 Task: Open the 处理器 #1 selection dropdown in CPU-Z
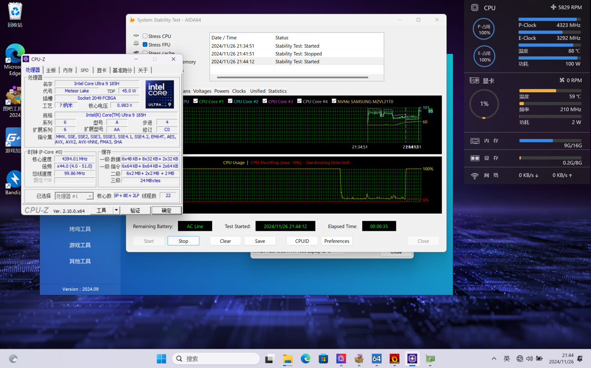(74, 196)
